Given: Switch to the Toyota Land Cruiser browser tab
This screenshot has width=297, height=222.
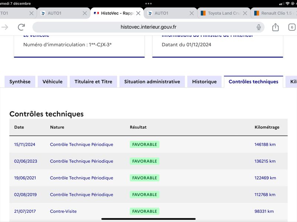Looking at the screenshot, I should click(224, 13).
